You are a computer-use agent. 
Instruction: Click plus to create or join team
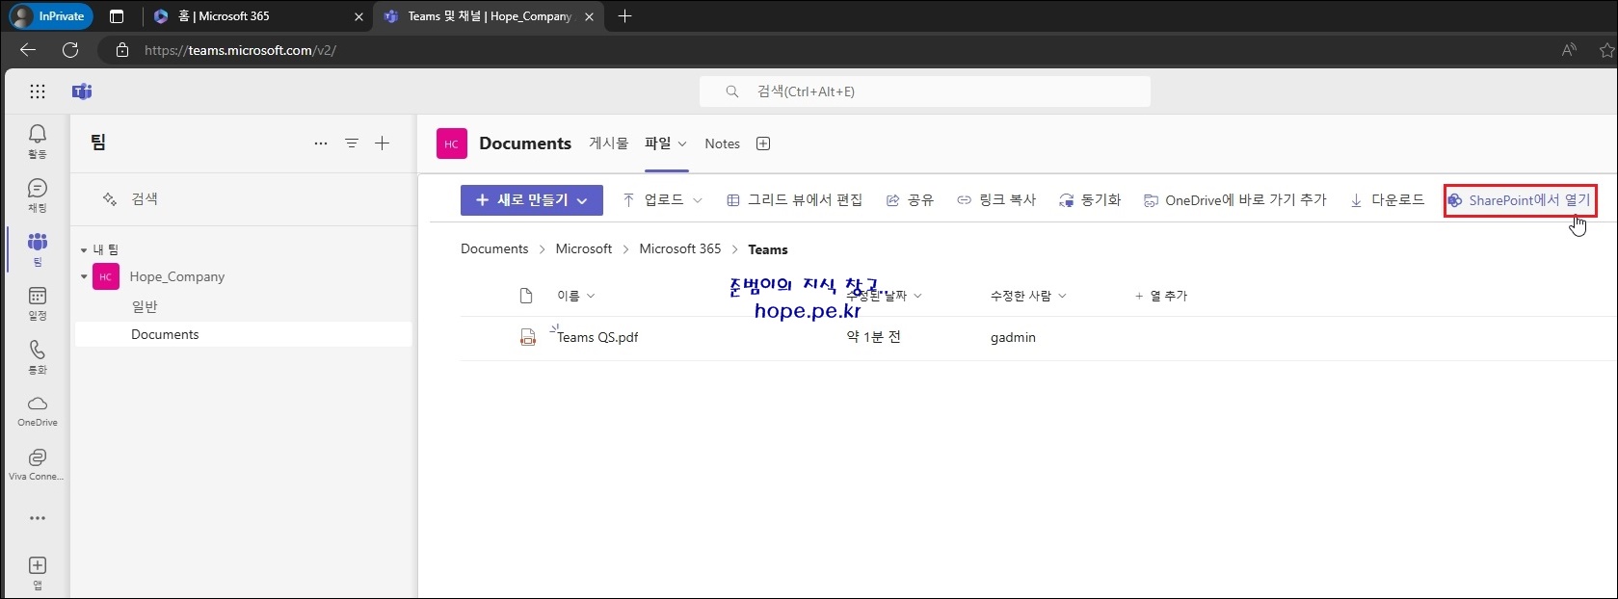point(383,143)
